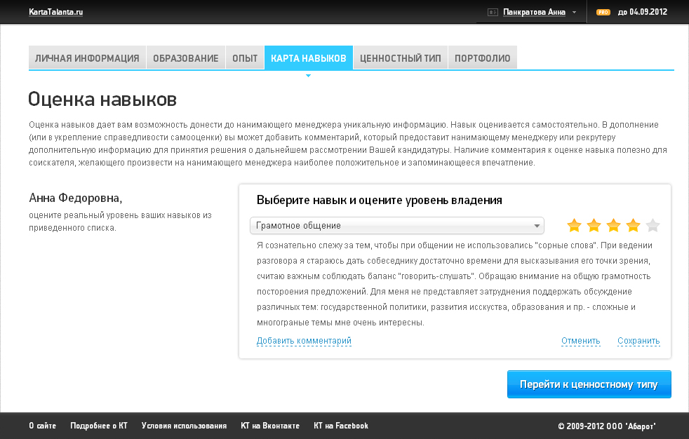This screenshot has width=689, height=439.
Task: Open the Ценностный тип tab
Action: coord(401,58)
